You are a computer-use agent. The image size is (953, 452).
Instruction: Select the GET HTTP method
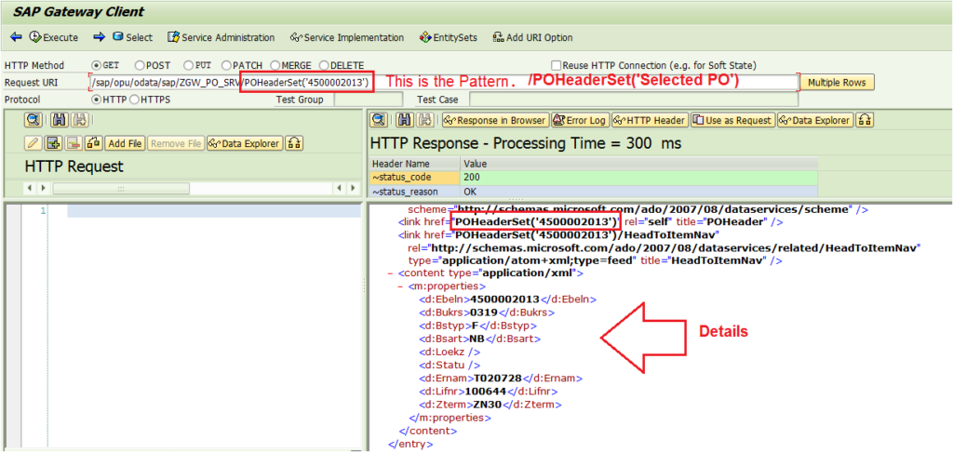click(96, 65)
